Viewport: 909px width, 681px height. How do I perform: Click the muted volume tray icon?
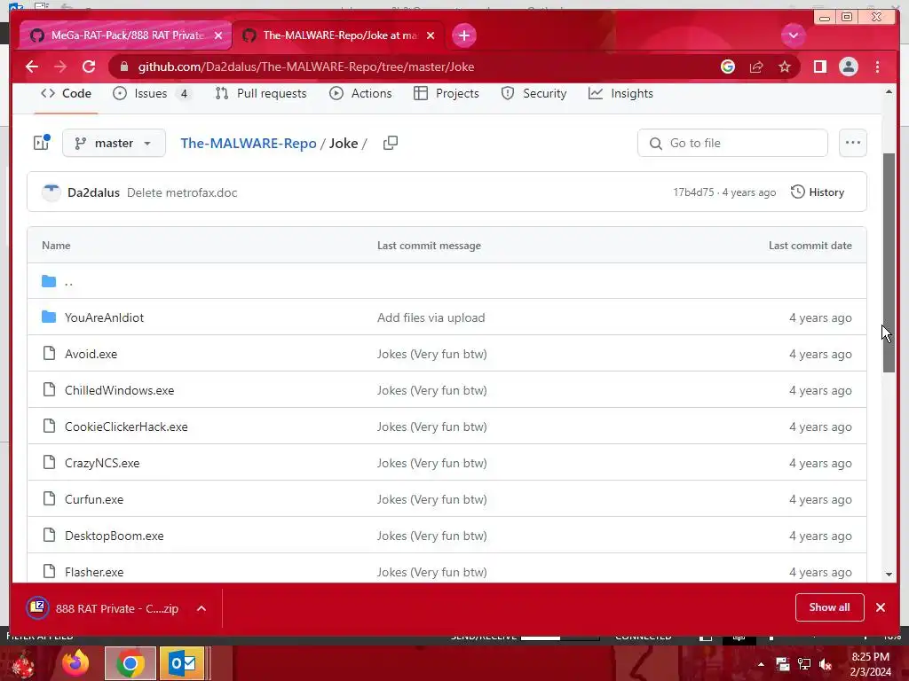pyautogui.click(x=826, y=664)
